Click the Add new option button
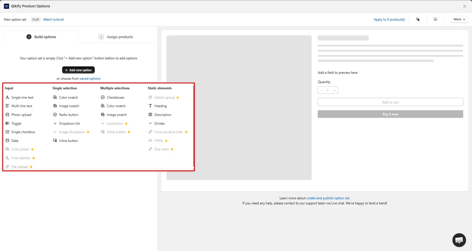This screenshot has height=251, width=472. [78, 70]
